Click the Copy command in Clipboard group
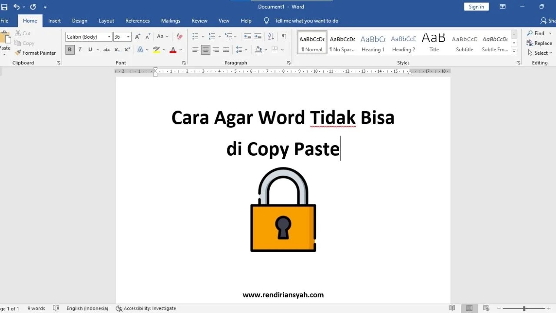The height and width of the screenshot is (313, 556). click(x=24, y=43)
